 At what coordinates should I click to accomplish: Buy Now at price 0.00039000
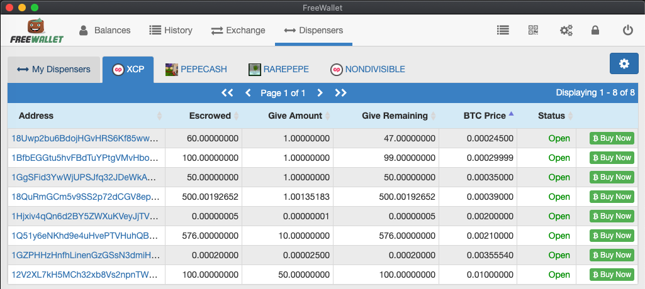(612, 197)
